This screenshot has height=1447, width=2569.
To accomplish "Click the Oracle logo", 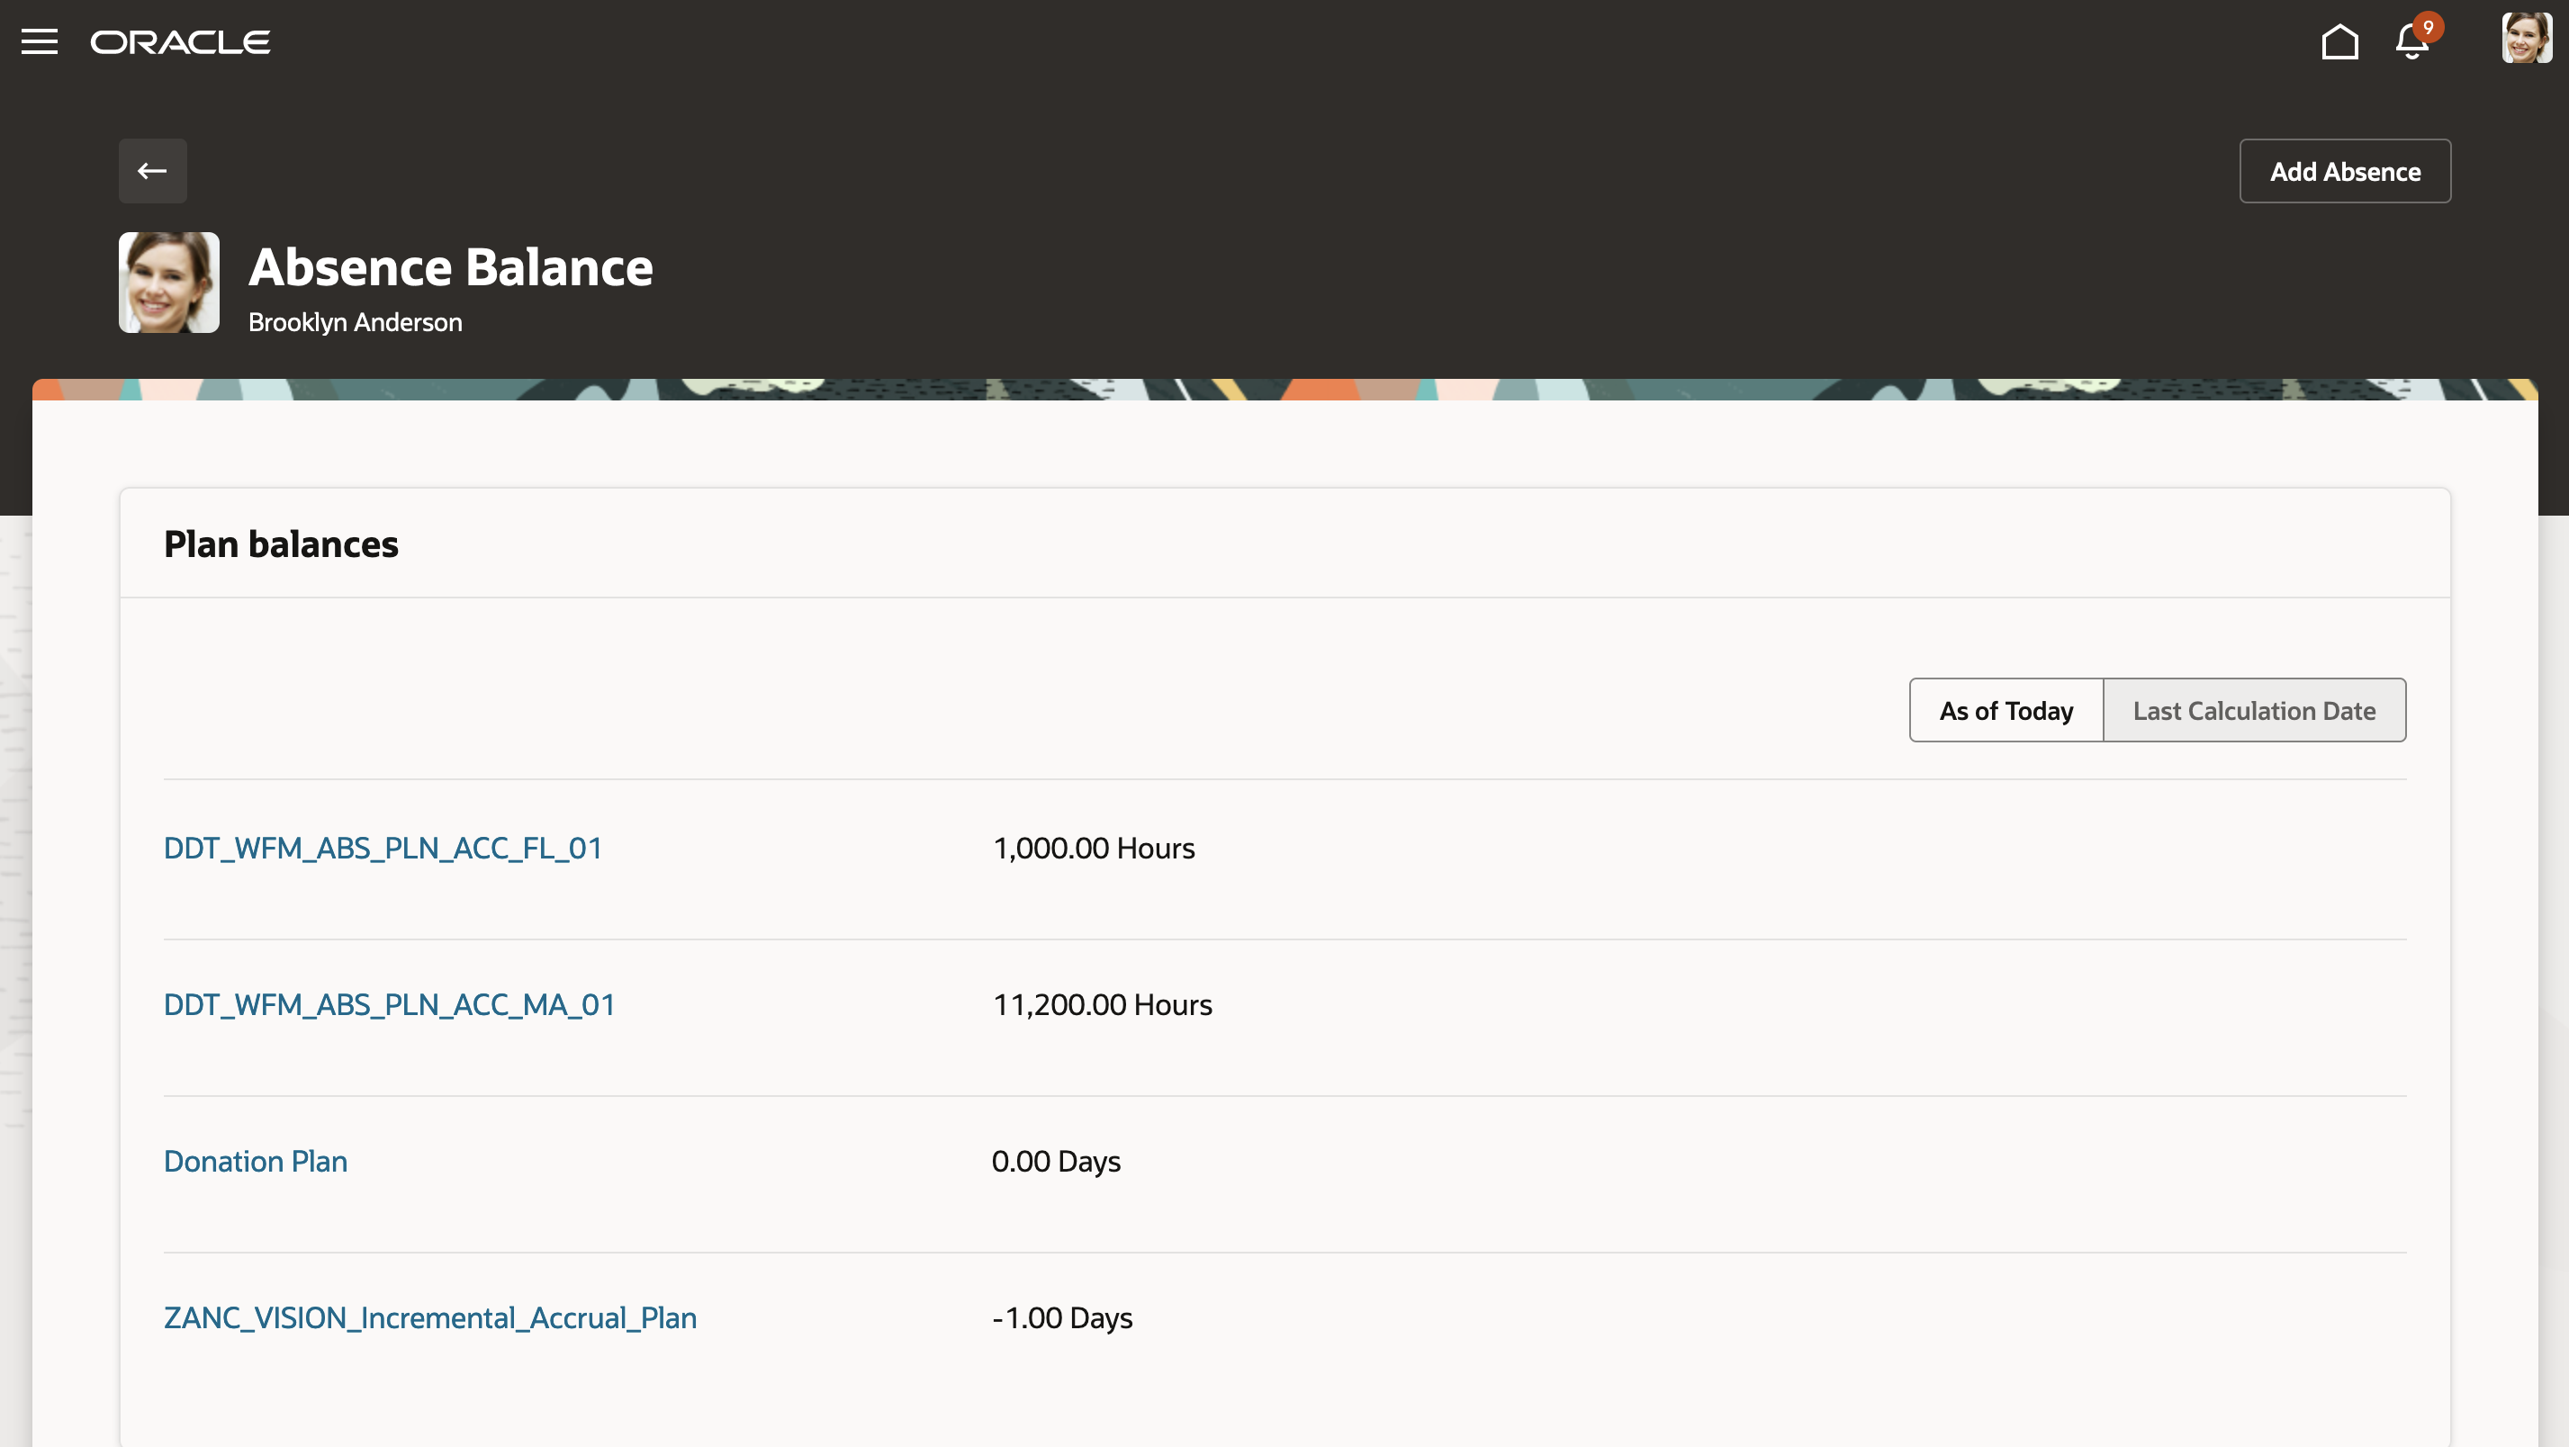I will [181, 42].
